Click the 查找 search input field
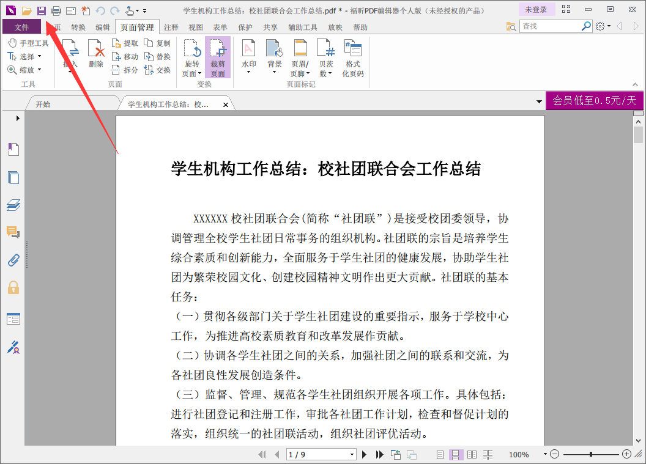Image resolution: width=646 pixels, height=464 pixels. (550, 26)
